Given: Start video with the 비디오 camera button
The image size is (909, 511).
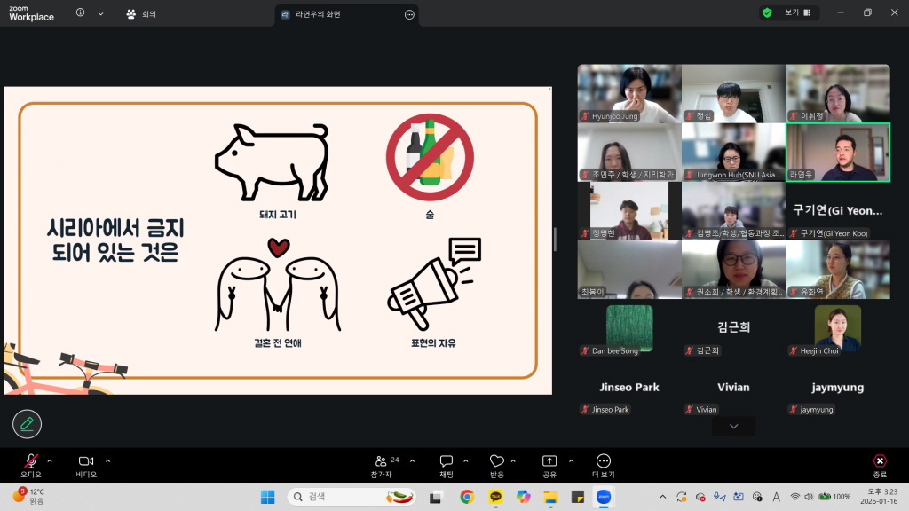Looking at the screenshot, I should pyautogui.click(x=86, y=461).
